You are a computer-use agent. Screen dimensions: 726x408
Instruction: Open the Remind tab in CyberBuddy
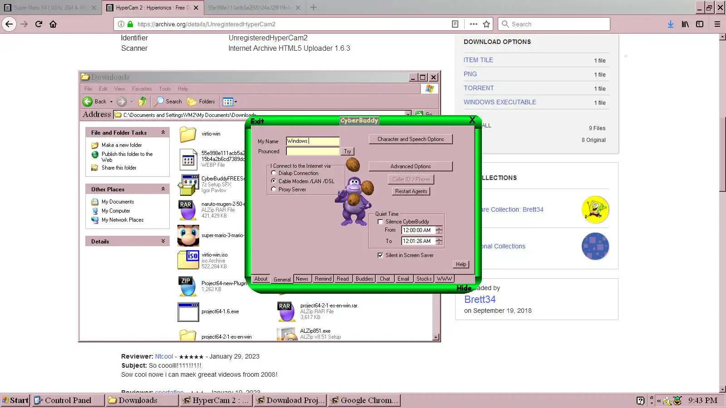click(x=323, y=279)
